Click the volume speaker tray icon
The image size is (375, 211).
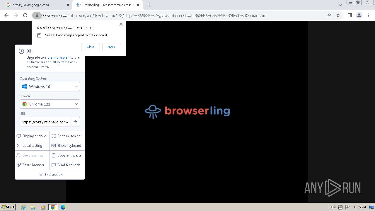click(x=333, y=207)
